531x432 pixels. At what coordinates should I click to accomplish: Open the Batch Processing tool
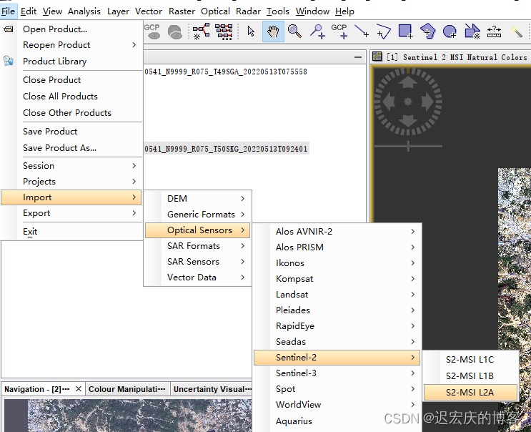click(x=224, y=32)
